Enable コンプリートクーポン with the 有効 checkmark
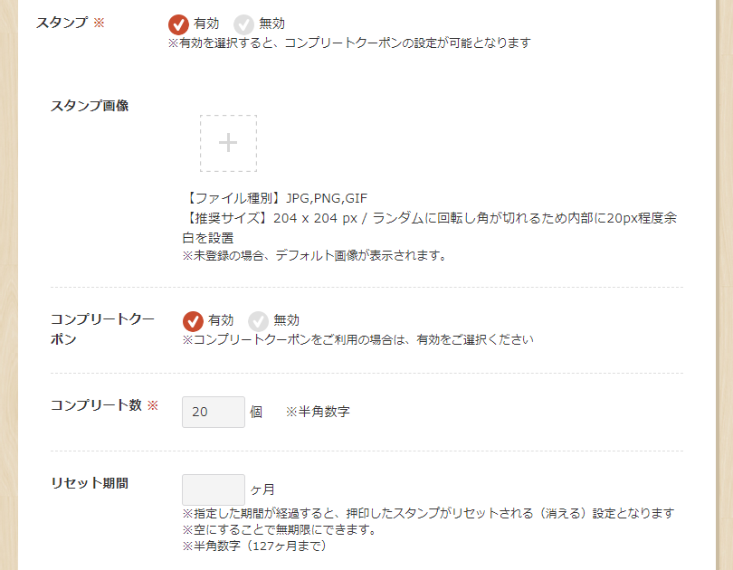 tap(193, 321)
